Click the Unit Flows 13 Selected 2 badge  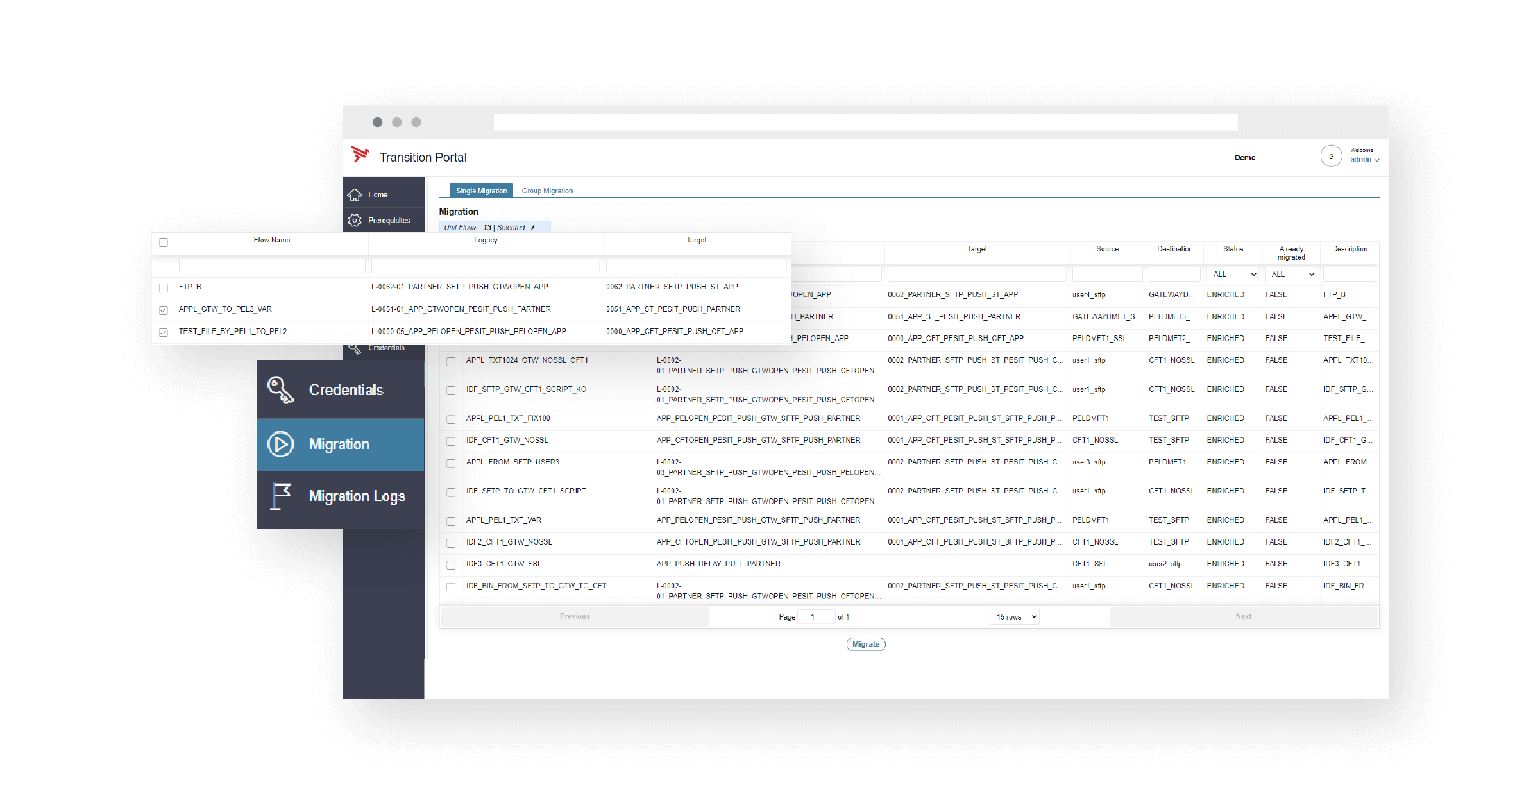click(x=495, y=227)
